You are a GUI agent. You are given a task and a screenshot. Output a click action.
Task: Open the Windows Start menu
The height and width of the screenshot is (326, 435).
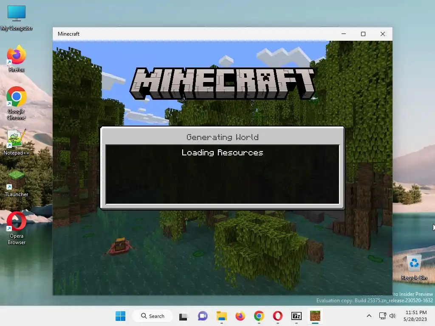coord(120,316)
